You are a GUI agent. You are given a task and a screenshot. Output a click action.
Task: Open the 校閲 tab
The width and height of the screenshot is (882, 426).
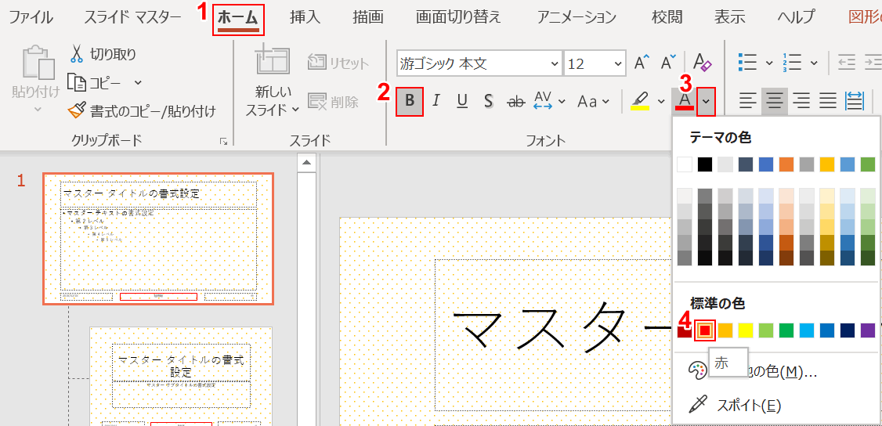pyautogui.click(x=667, y=17)
